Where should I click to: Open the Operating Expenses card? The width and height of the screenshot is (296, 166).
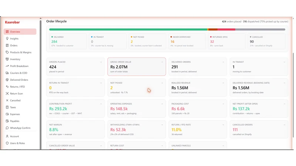(x=137, y=108)
